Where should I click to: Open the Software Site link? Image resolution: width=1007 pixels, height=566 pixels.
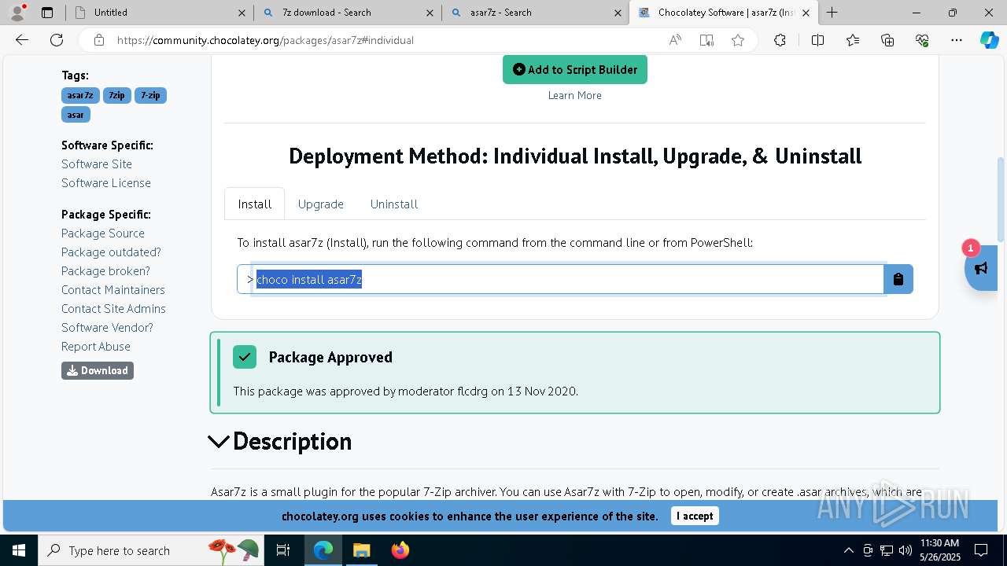point(97,164)
